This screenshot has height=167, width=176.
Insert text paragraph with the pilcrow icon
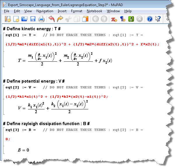[x=122, y=19]
